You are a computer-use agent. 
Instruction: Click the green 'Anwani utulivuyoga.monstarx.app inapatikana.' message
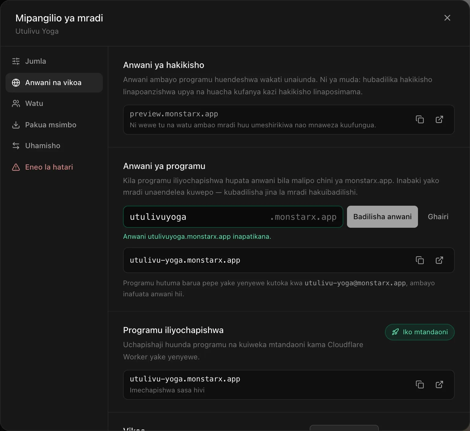point(197,237)
